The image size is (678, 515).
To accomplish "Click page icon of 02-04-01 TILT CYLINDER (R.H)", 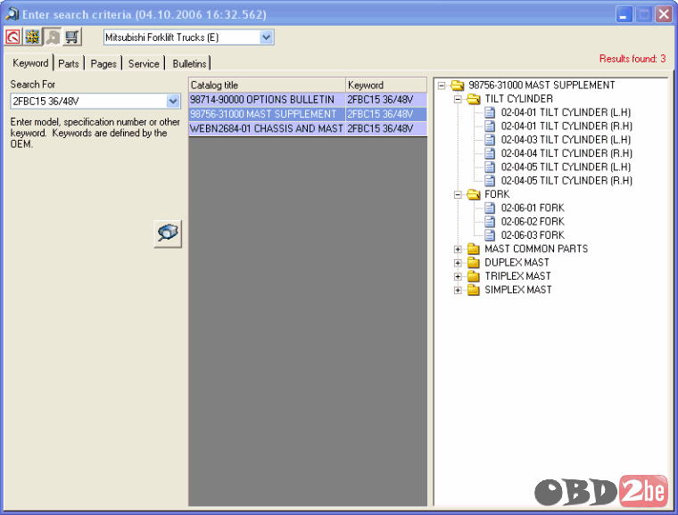I will tap(490, 126).
